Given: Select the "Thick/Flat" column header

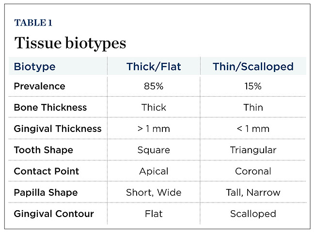Looking at the screenshot, I should tap(154, 67).
